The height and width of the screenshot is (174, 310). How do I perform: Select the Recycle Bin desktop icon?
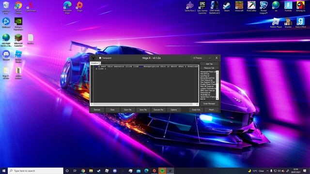click(x=6, y=8)
